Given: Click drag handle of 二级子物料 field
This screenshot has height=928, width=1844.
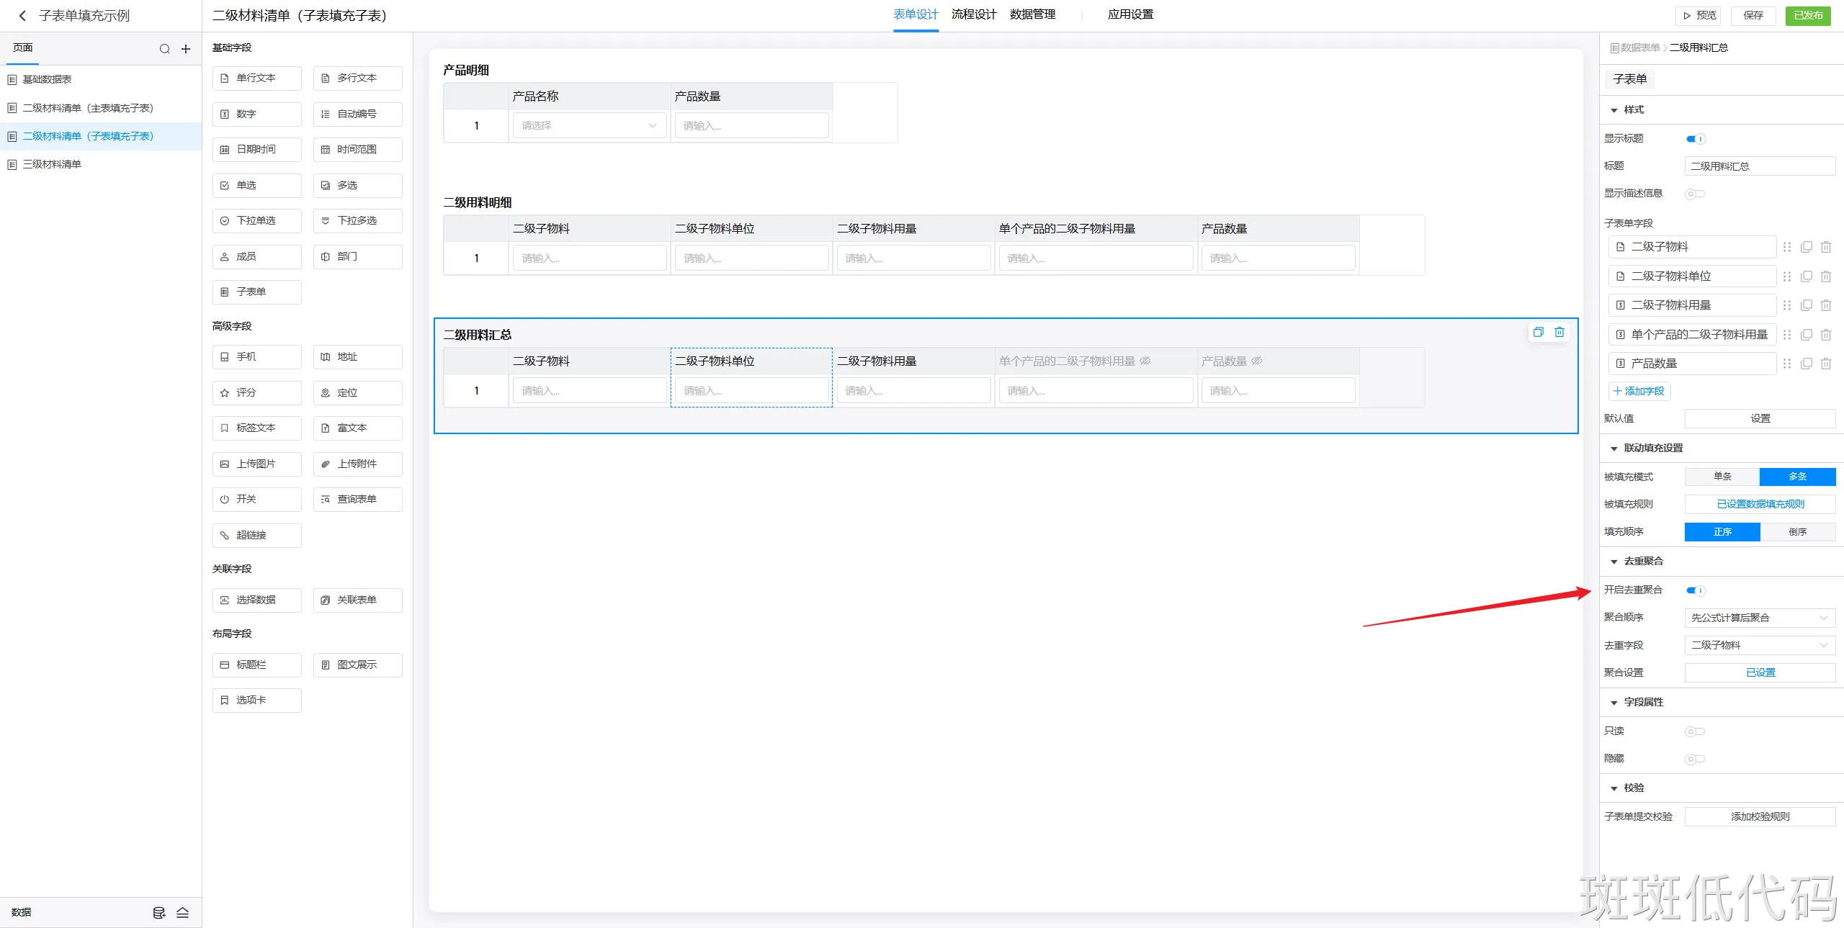Looking at the screenshot, I should click(1787, 247).
